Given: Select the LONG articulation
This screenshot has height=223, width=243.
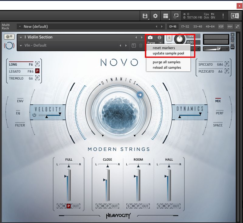Looking at the screenshot, I should (13, 64).
